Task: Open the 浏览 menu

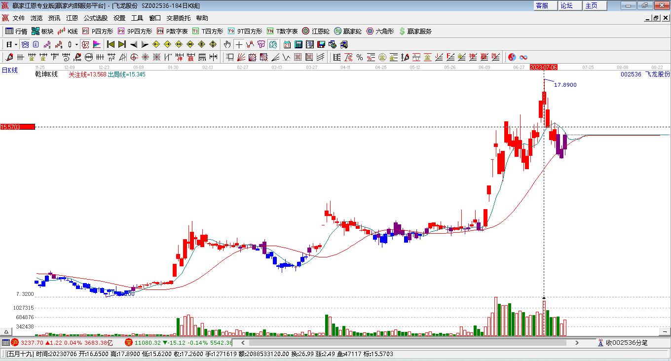Action: pos(37,18)
